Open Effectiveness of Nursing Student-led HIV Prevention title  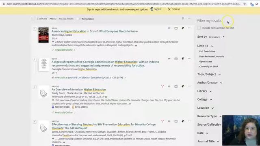(x=104, y=126)
